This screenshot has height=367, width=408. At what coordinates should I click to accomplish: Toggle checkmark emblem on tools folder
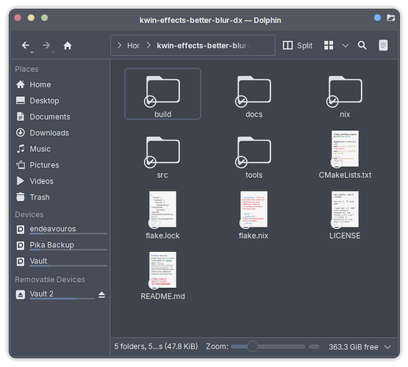click(x=241, y=161)
